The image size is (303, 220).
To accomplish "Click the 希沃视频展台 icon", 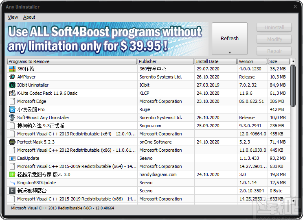I will click(12, 191).
